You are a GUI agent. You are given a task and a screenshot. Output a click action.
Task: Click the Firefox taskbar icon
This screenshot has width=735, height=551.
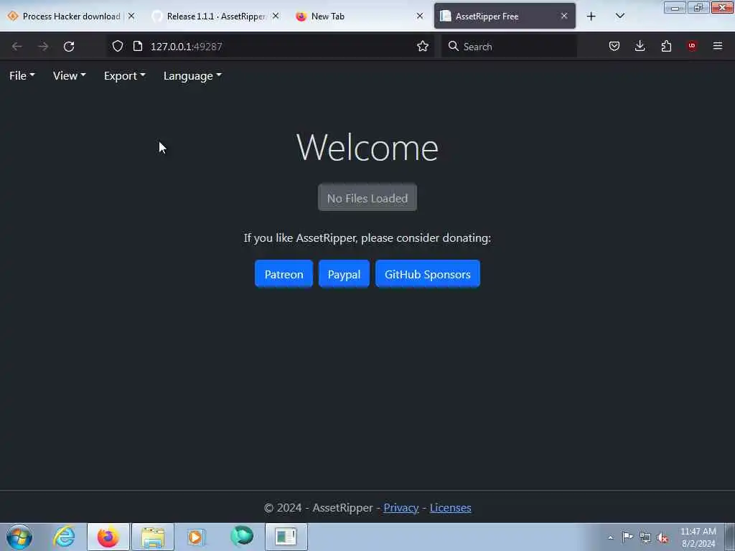click(108, 537)
